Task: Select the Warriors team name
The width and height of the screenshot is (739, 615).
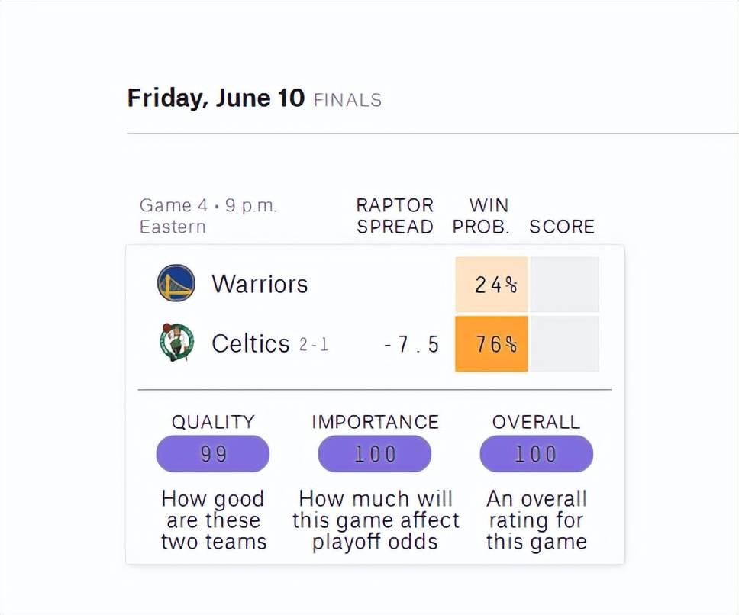Action: tap(260, 284)
